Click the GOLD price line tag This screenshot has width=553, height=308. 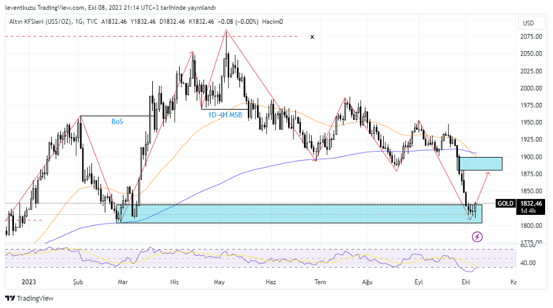point(505,203)
